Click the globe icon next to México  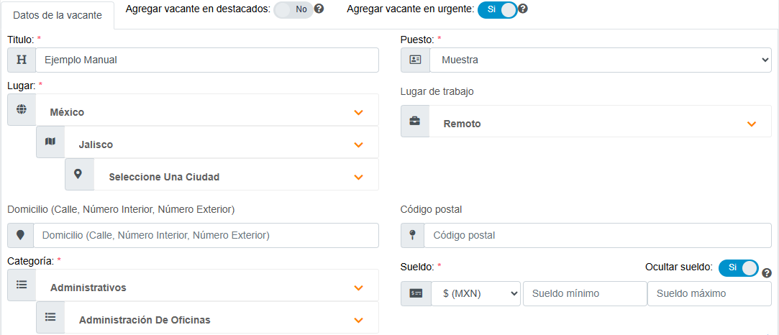(x=22, y=110)
